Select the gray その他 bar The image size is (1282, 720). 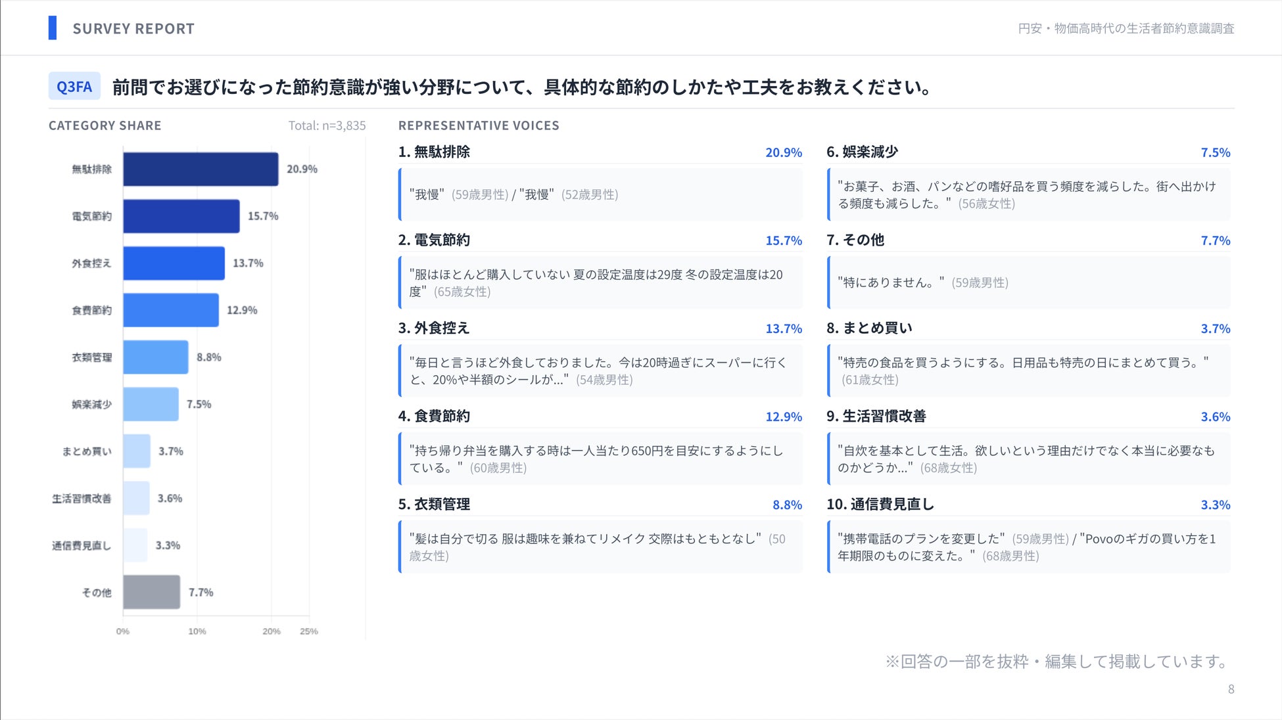click(x=151, y=592)
